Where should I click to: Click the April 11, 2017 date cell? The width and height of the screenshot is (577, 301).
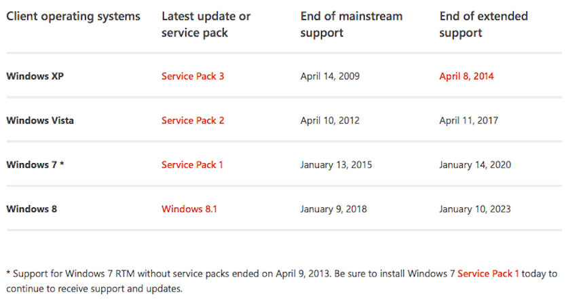(x=468, y=120)
